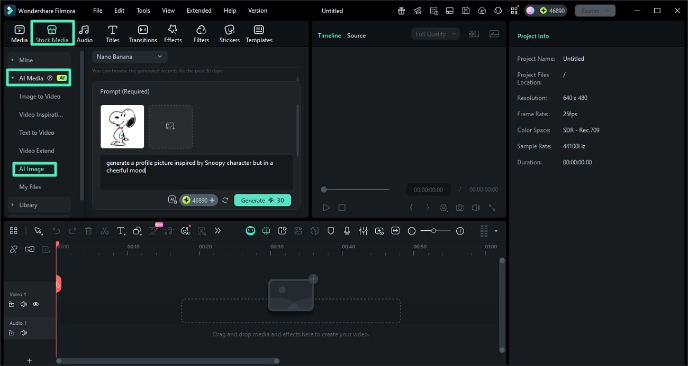Open the Transitions tab
This screenshot has width=688, height=366.
(x=143, y=34)
